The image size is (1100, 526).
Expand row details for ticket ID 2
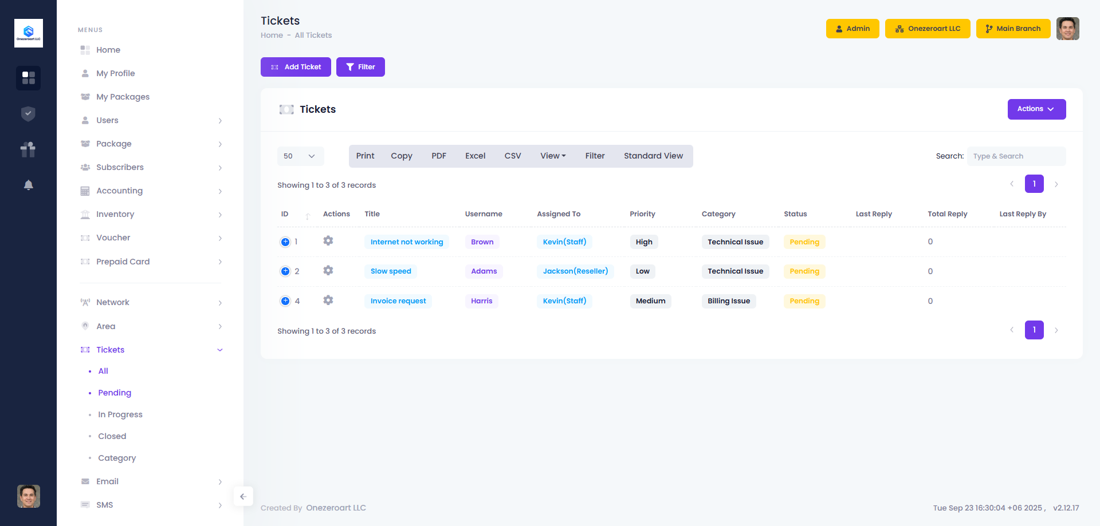pyautogui.click(x=285, y=271)
